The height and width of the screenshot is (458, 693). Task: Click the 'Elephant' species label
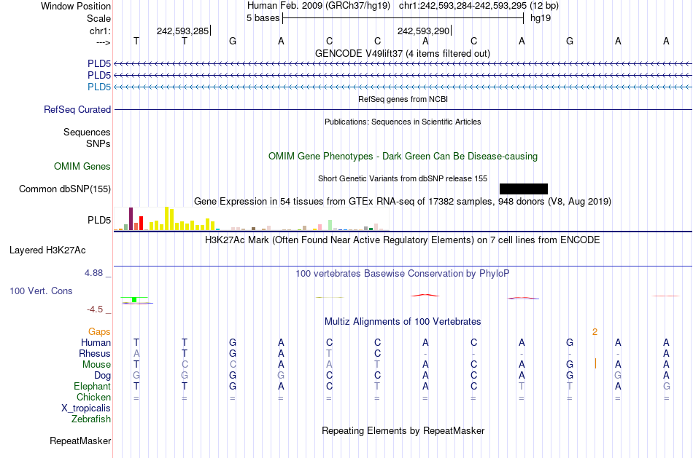[x=92, y=386]
